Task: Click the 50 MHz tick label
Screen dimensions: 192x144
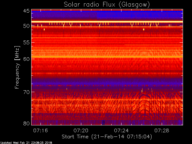Action: [26, 26]
